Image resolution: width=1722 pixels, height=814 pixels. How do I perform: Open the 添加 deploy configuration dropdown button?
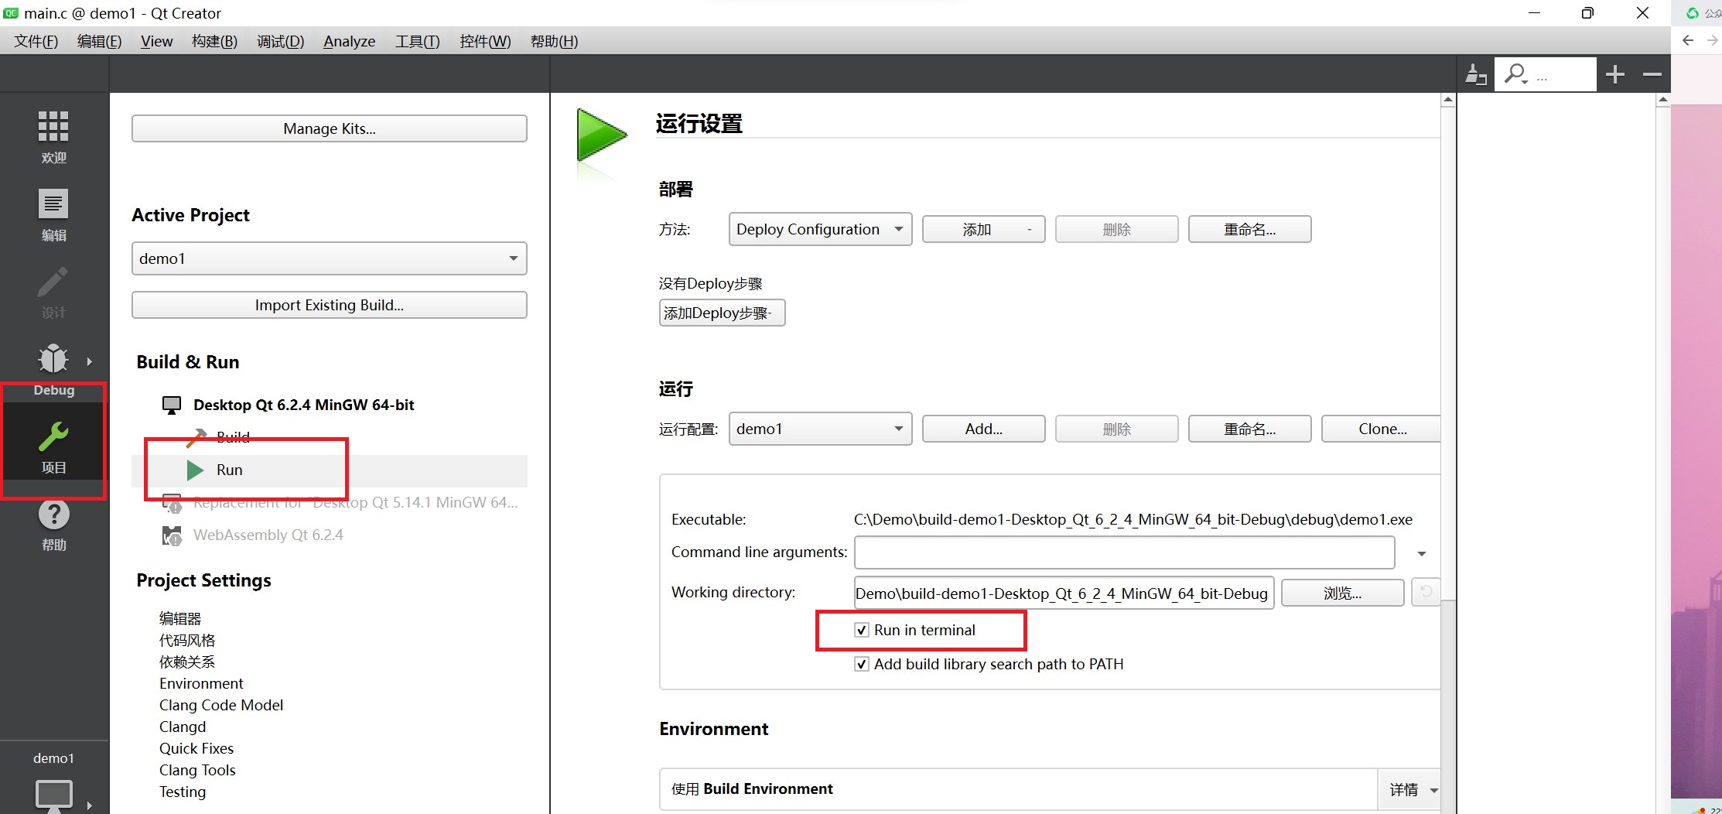pyautogui.click(x=983, y=229)
